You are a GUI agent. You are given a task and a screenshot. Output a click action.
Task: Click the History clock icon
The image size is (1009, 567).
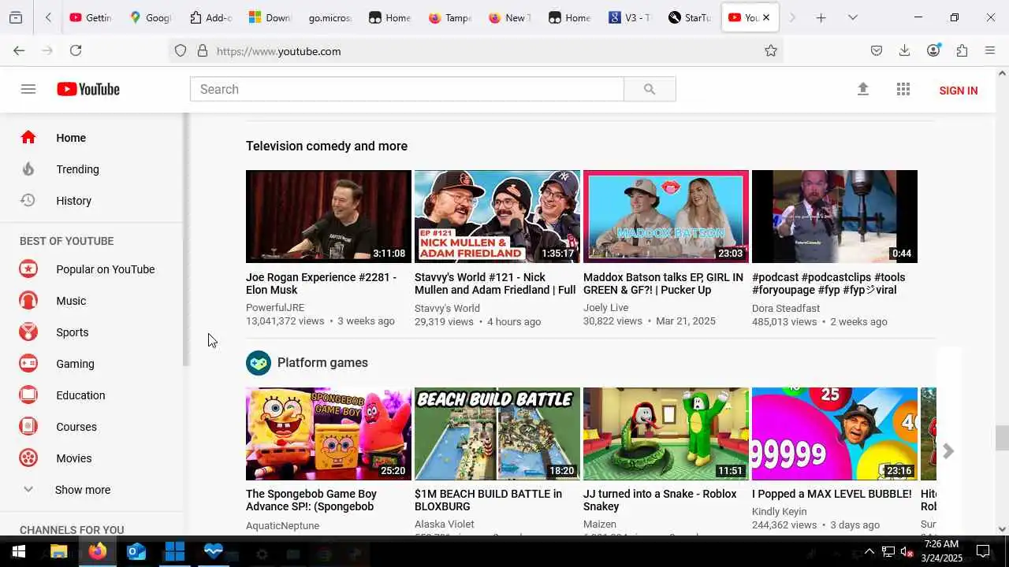point(28,201)
